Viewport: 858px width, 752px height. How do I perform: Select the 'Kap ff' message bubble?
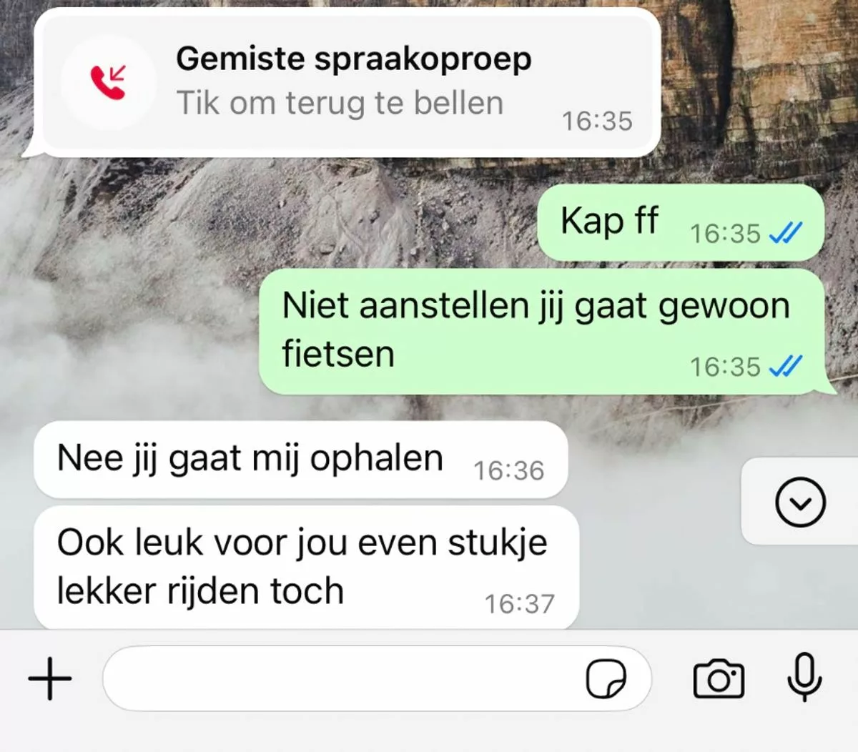click(681, 222)
